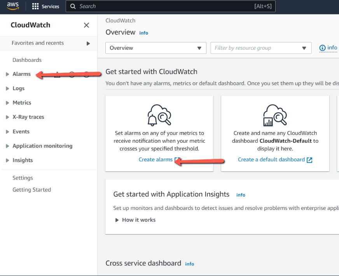339x276 pixels.
Task: Click info link next to Overview heading
Action: (x=143, y=33)
